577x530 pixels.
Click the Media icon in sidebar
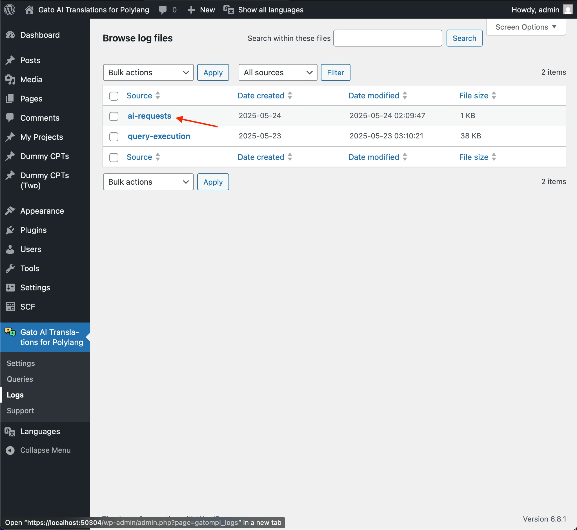(x=10, y=79)
